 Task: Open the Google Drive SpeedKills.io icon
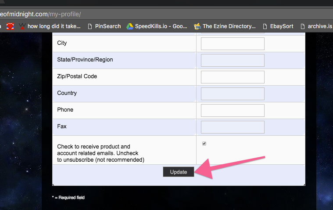point(130,26)
